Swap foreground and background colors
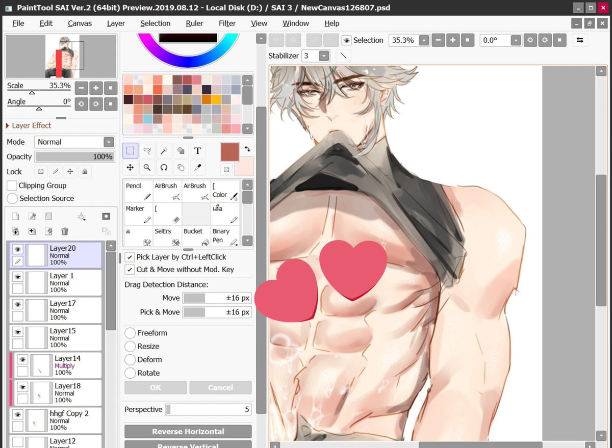The image size is (612, 448). click(x=247, y=148)
